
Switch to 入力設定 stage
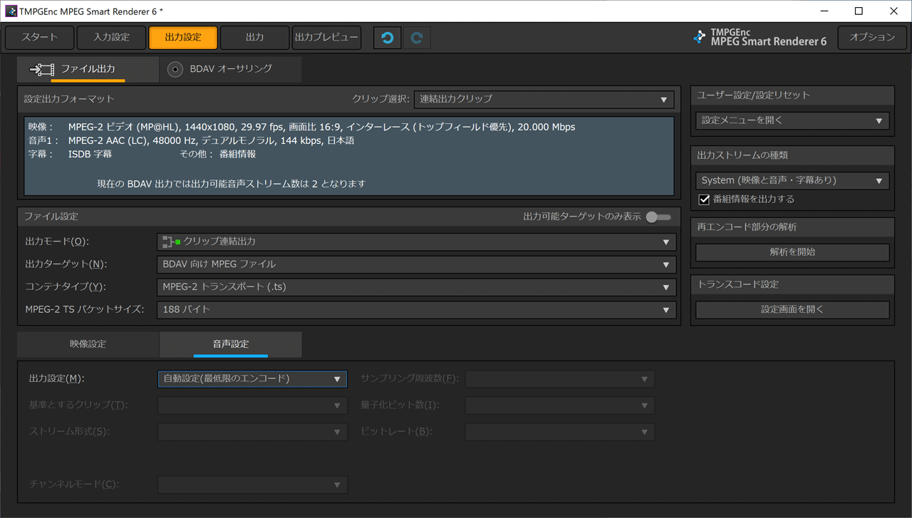point(111,38)
